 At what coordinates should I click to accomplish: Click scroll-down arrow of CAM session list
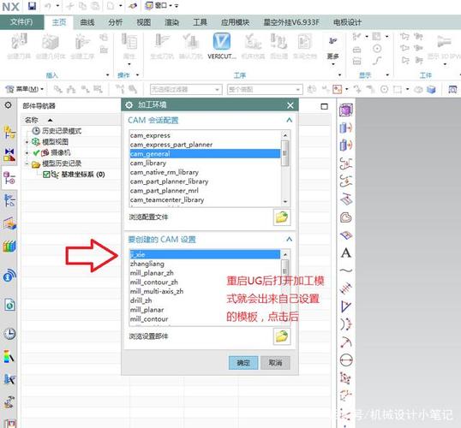284,202
